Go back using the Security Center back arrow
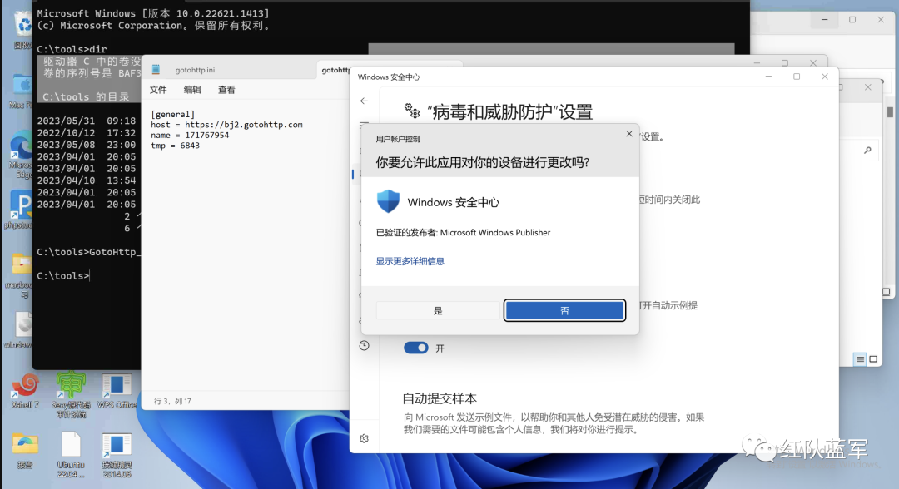The image size is (899, 489). click(364, 101)
